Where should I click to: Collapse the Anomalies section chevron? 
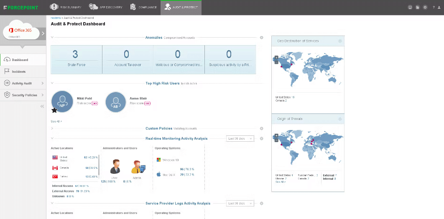[x=52, y=37]
